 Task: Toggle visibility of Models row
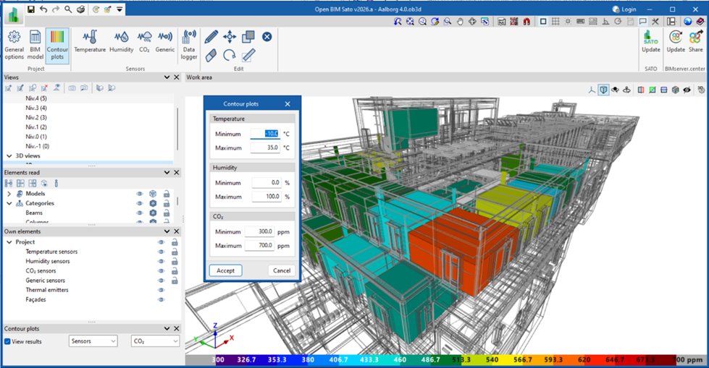[140, 194]
